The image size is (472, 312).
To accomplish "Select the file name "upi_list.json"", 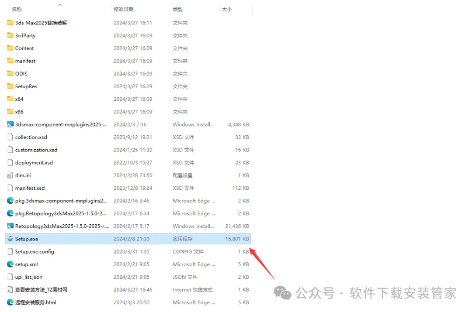I will tap(28, 277).
